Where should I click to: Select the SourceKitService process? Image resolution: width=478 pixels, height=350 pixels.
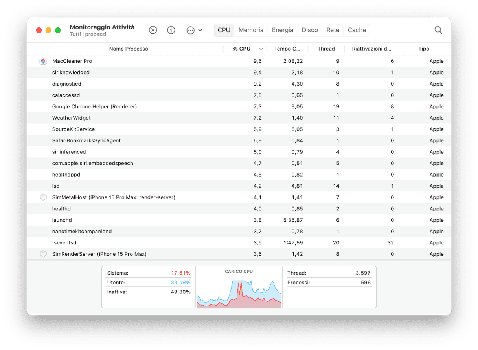[239, 129]
